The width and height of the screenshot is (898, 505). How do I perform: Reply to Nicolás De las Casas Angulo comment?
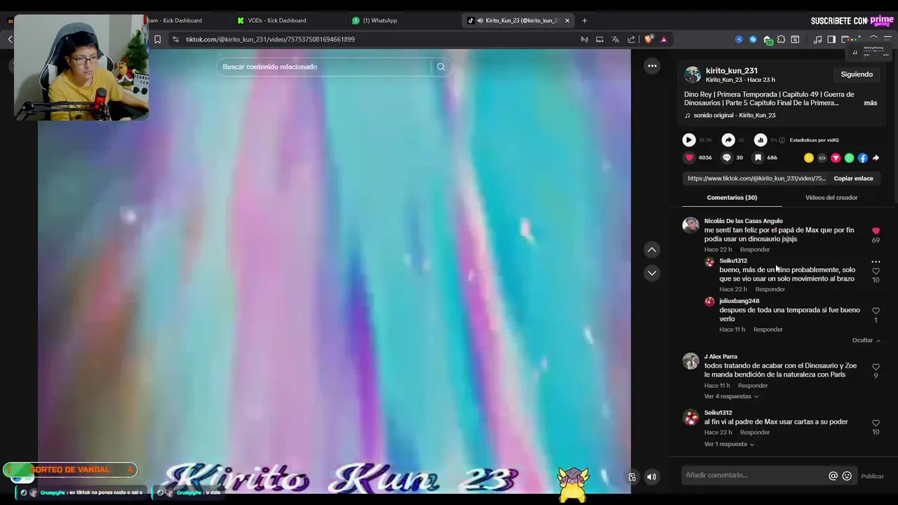coord(755,250)
